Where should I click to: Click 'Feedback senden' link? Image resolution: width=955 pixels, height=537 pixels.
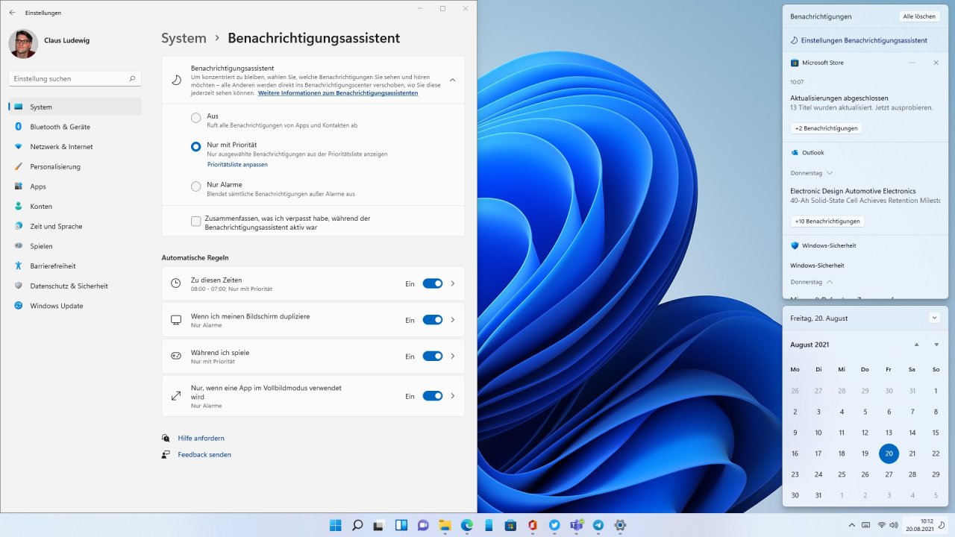pyautogui.click(x=204, y=454)
